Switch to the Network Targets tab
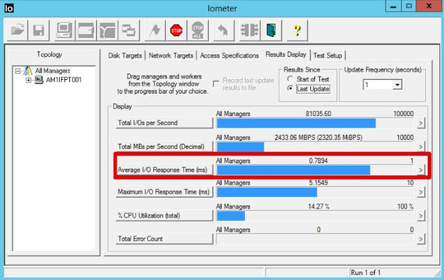The image size is (444, 280). click(x=171, y=56)
